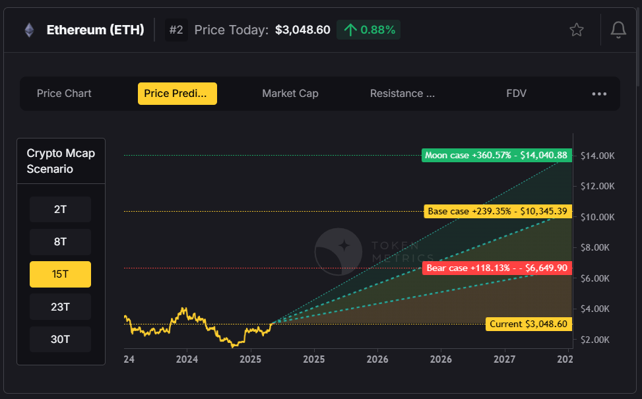642x399 pixels.
Task: Click the Moon case price label
Action: click(496, 156)
